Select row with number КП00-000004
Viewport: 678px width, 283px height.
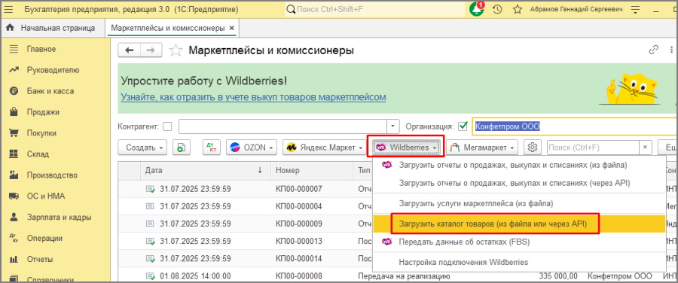click(299, 206)
